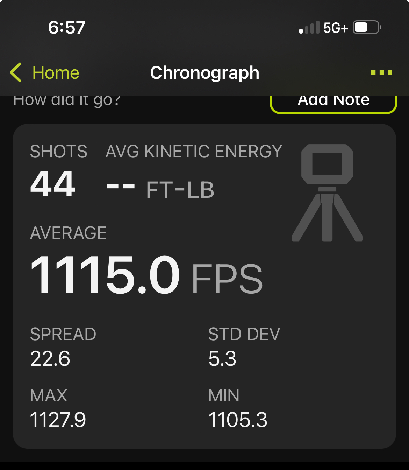Tap the STD DEV value 5.3

pyautogui.click(x=222, y=359)
